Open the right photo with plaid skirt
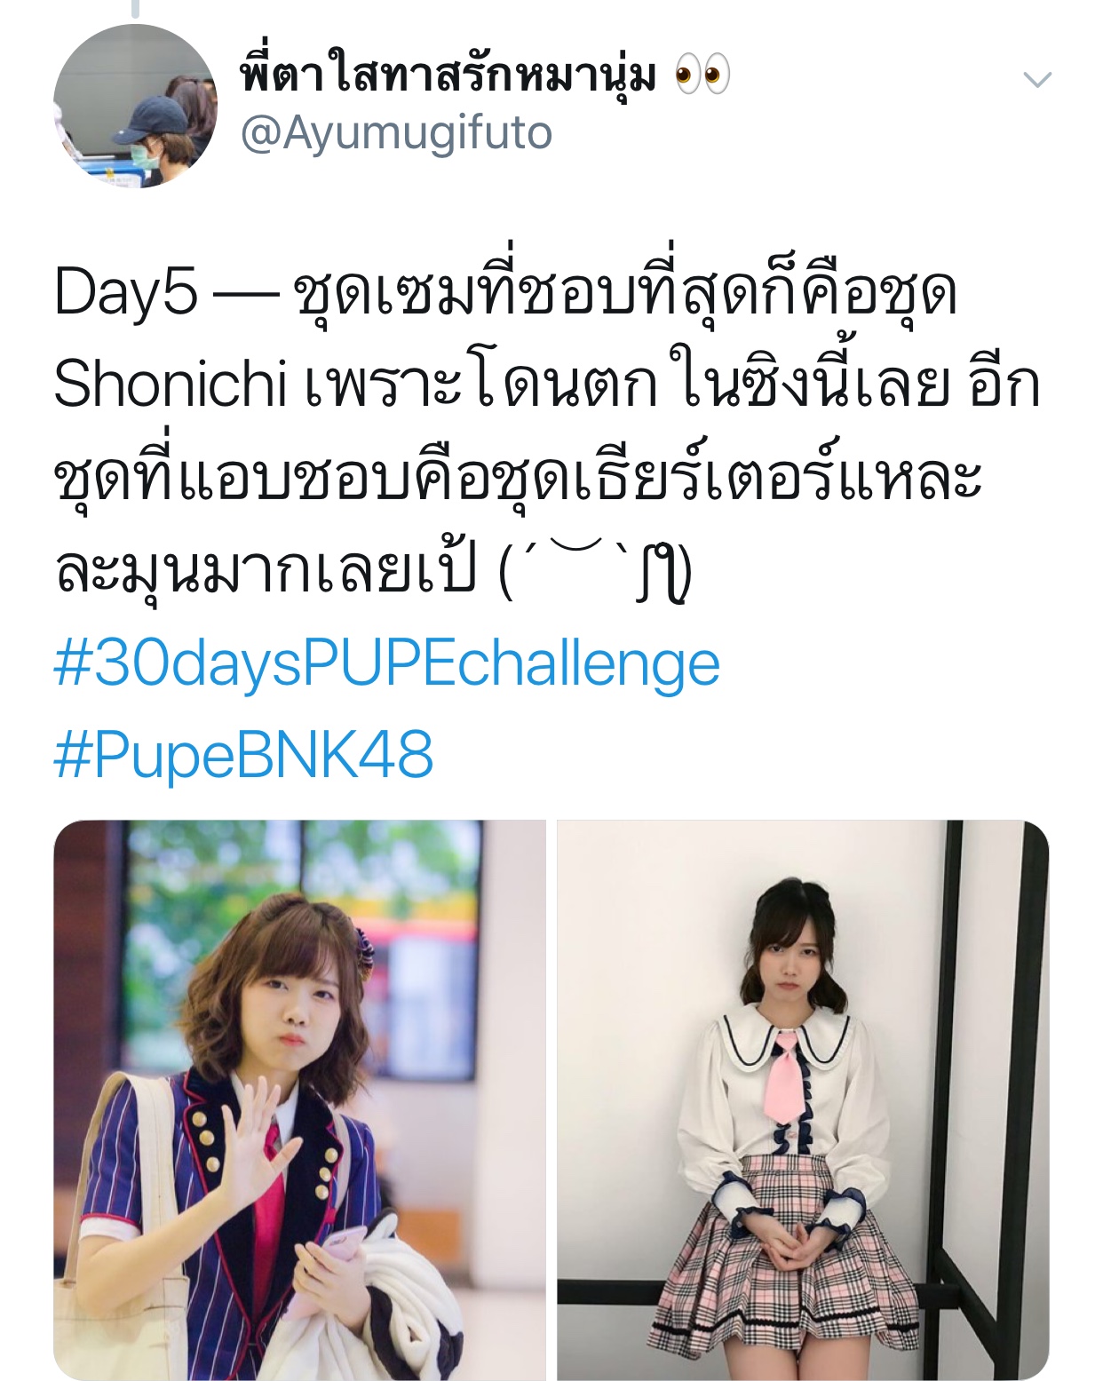This screenshot has height=1381, width=1103. click(803, 1100)
